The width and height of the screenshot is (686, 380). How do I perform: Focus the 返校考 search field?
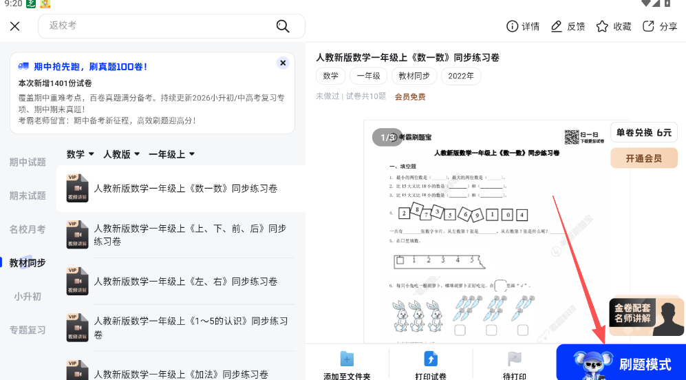[x=171, y=26]
